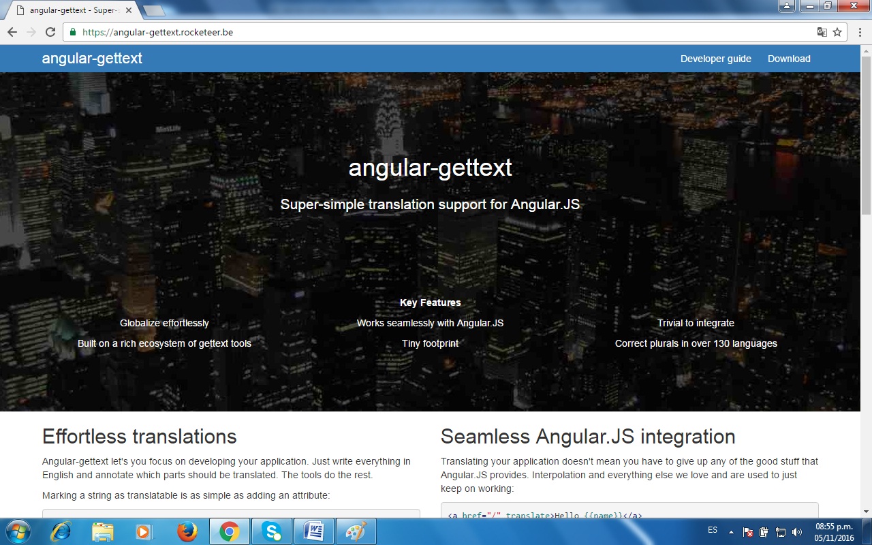The height and width of the screenshot is (545, 872).
Task: Open the Chrome profile avatar icon
Action: click(787, 5)
